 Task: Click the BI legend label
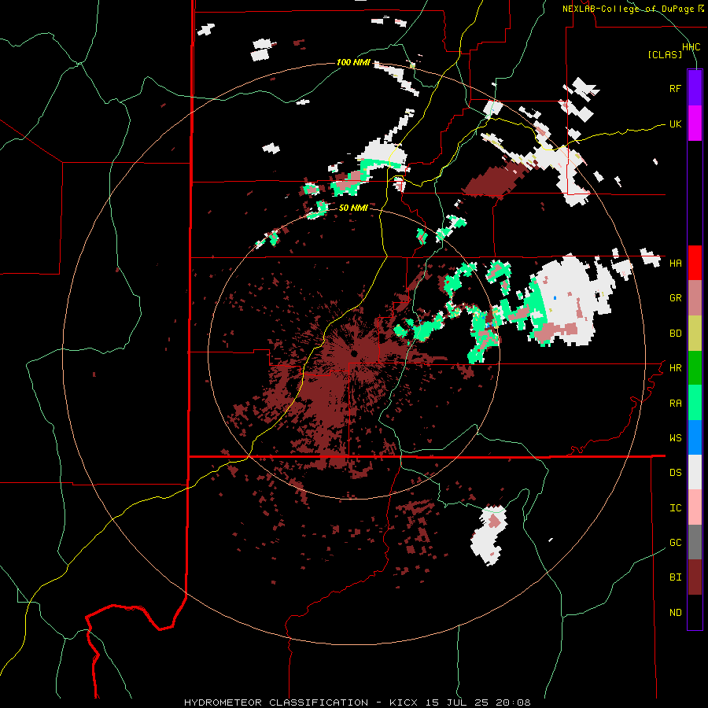click(675, 577)
